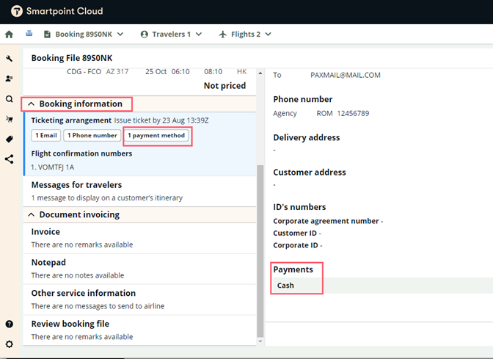This screenshot has width=493, height=359.
Task: Click the Delivery address heading
Action: (307, 137)
